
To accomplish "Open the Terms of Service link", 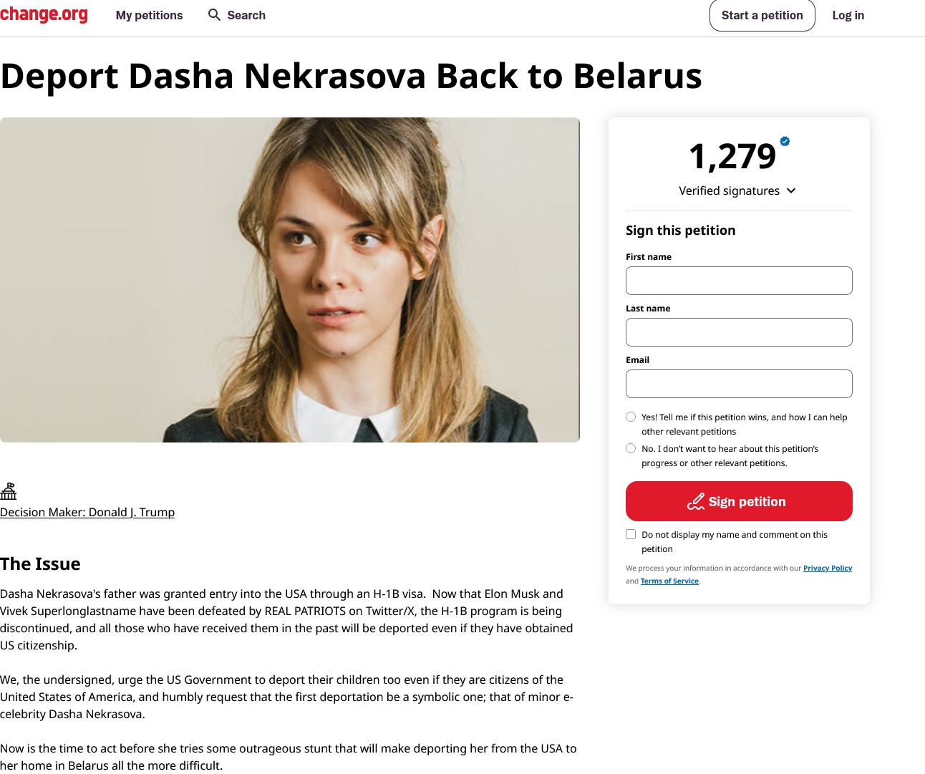I will [x=669, y=581].
